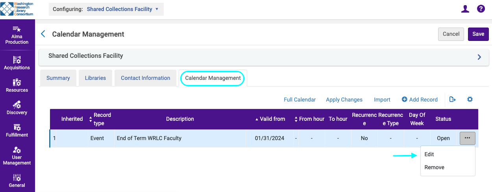This screenshot has width=492, height=192.
Task: Switch to the Summary tab
Action: point(58,78)
